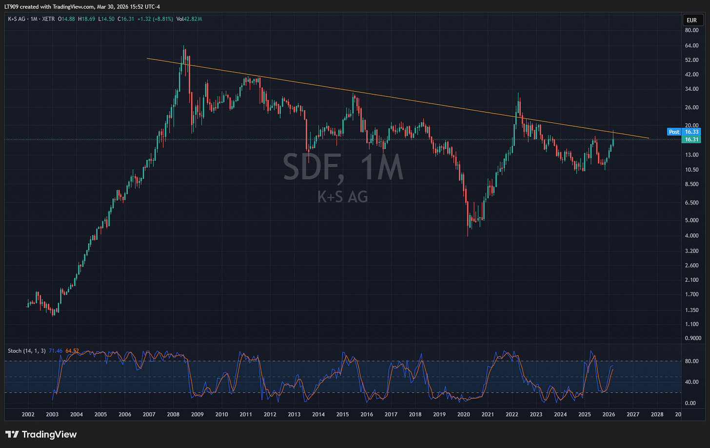The image size is (710, 448).
Task: Click the H18.69 high value
Action: pyautogui.click(x=87, y=19)
